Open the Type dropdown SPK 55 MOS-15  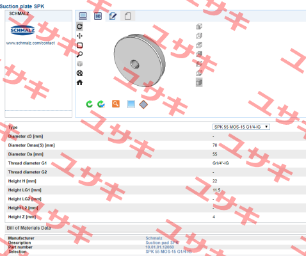(x=241, y=127)
